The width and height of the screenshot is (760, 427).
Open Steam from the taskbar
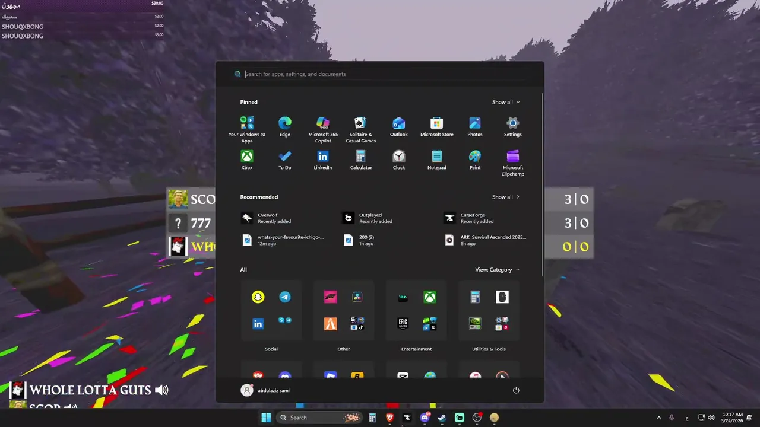click(442, 418)
